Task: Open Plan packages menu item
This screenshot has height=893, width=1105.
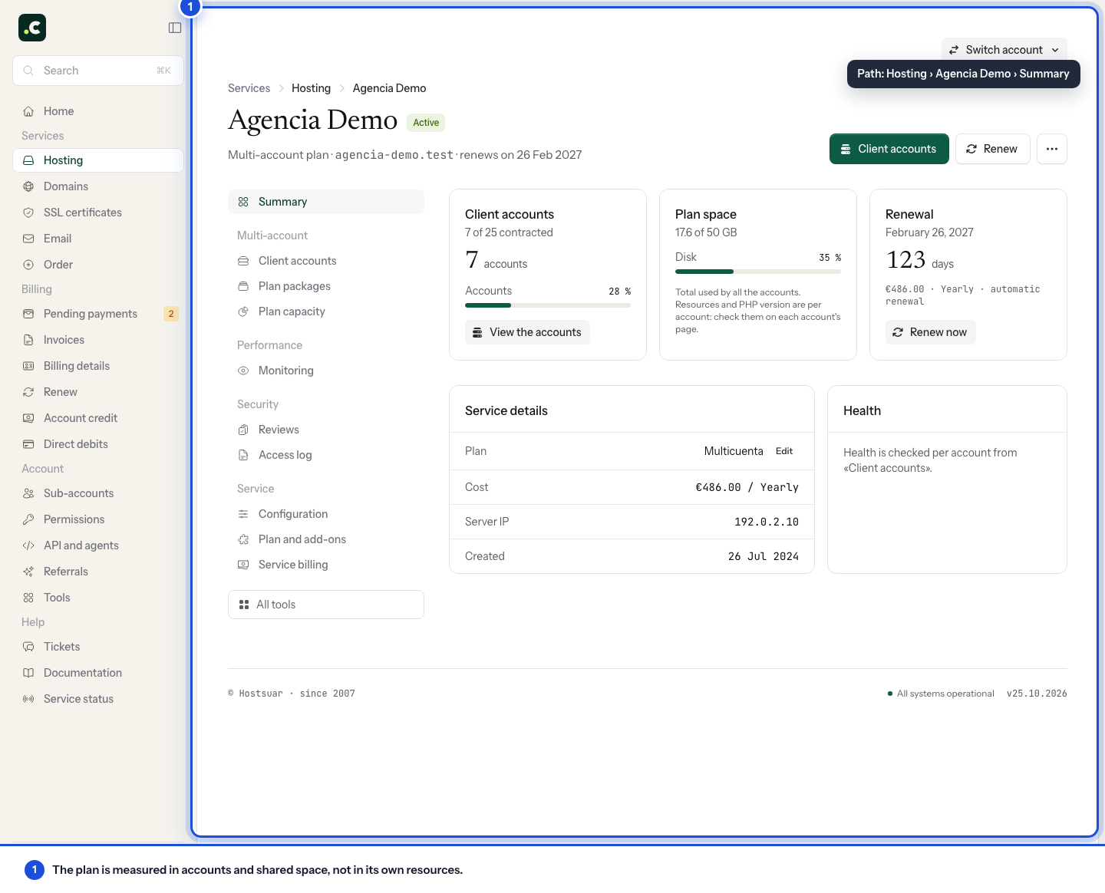Action: pos(326,286)
